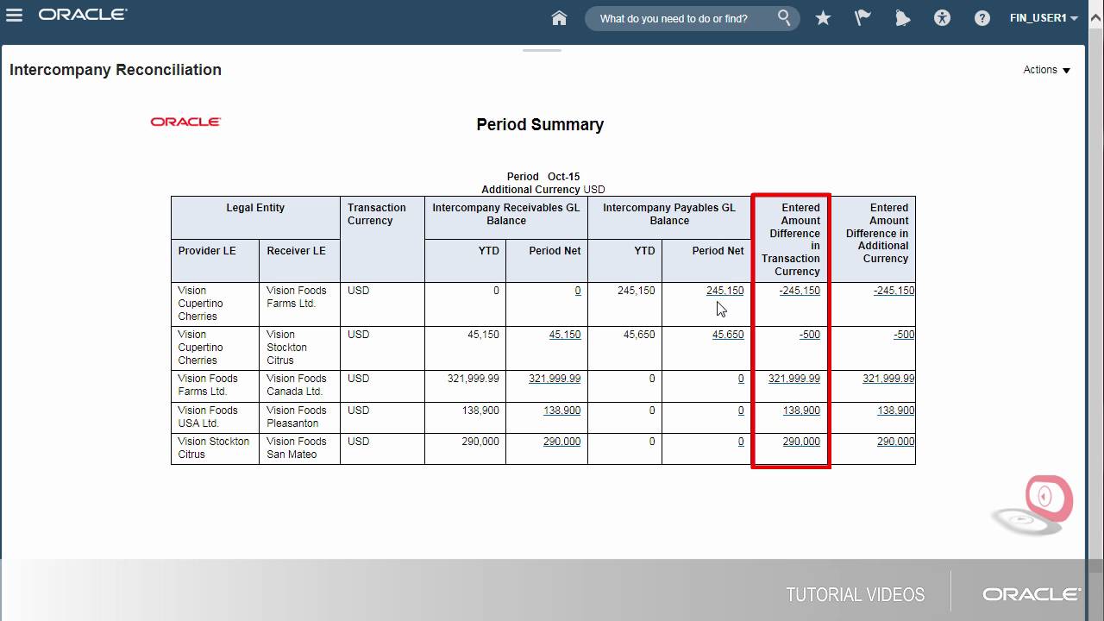Click additional currency difference 290,000
The image size is (1104, 621).
[896, 442]
